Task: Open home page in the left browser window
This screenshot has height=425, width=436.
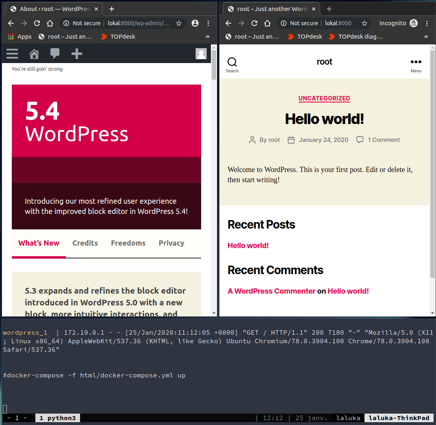Action: coord(50,23)
